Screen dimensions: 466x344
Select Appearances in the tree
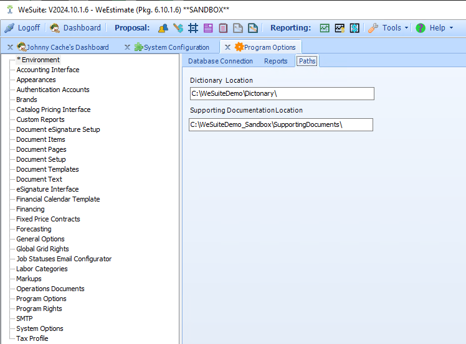(x=36, y=80)
